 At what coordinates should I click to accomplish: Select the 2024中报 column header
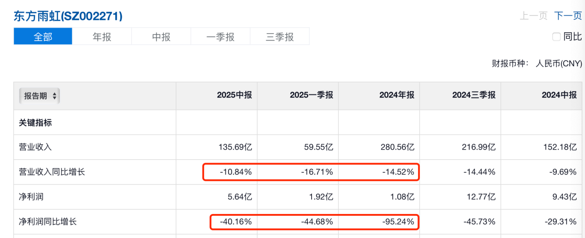pos(559,95)
